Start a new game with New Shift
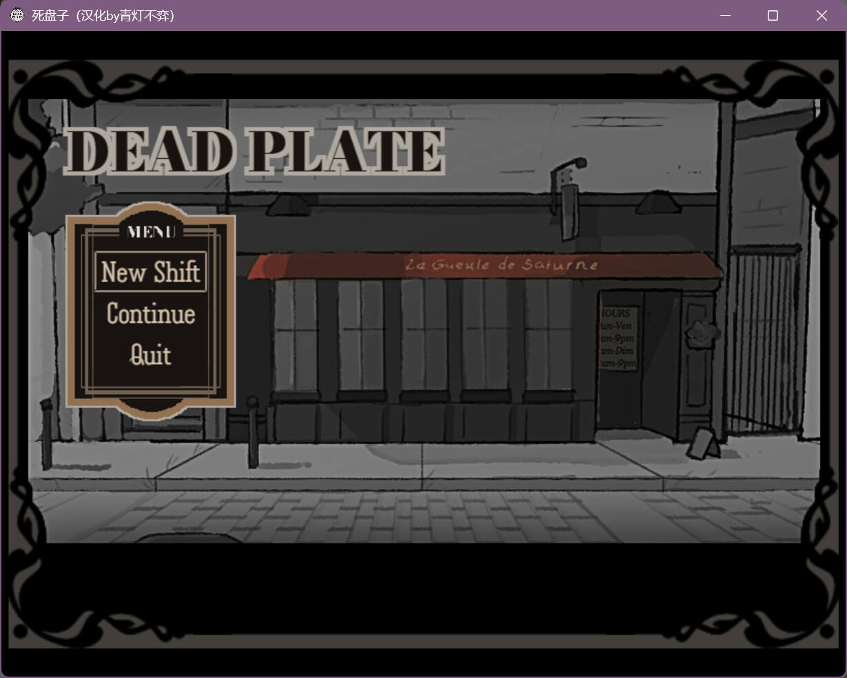 (x=150, y=272)
